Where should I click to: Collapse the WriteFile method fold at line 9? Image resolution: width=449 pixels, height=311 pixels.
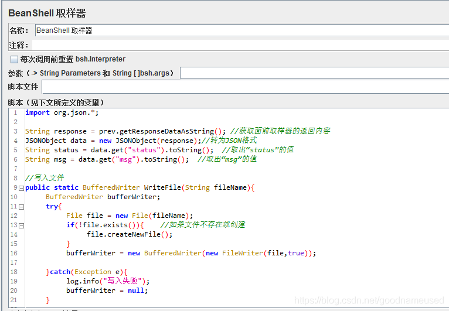pos(21,188)
